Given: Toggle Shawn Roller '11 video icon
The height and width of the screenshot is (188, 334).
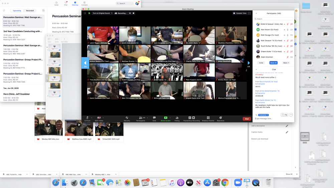Looking at the screenshot, I should click(x=291, y=51).
